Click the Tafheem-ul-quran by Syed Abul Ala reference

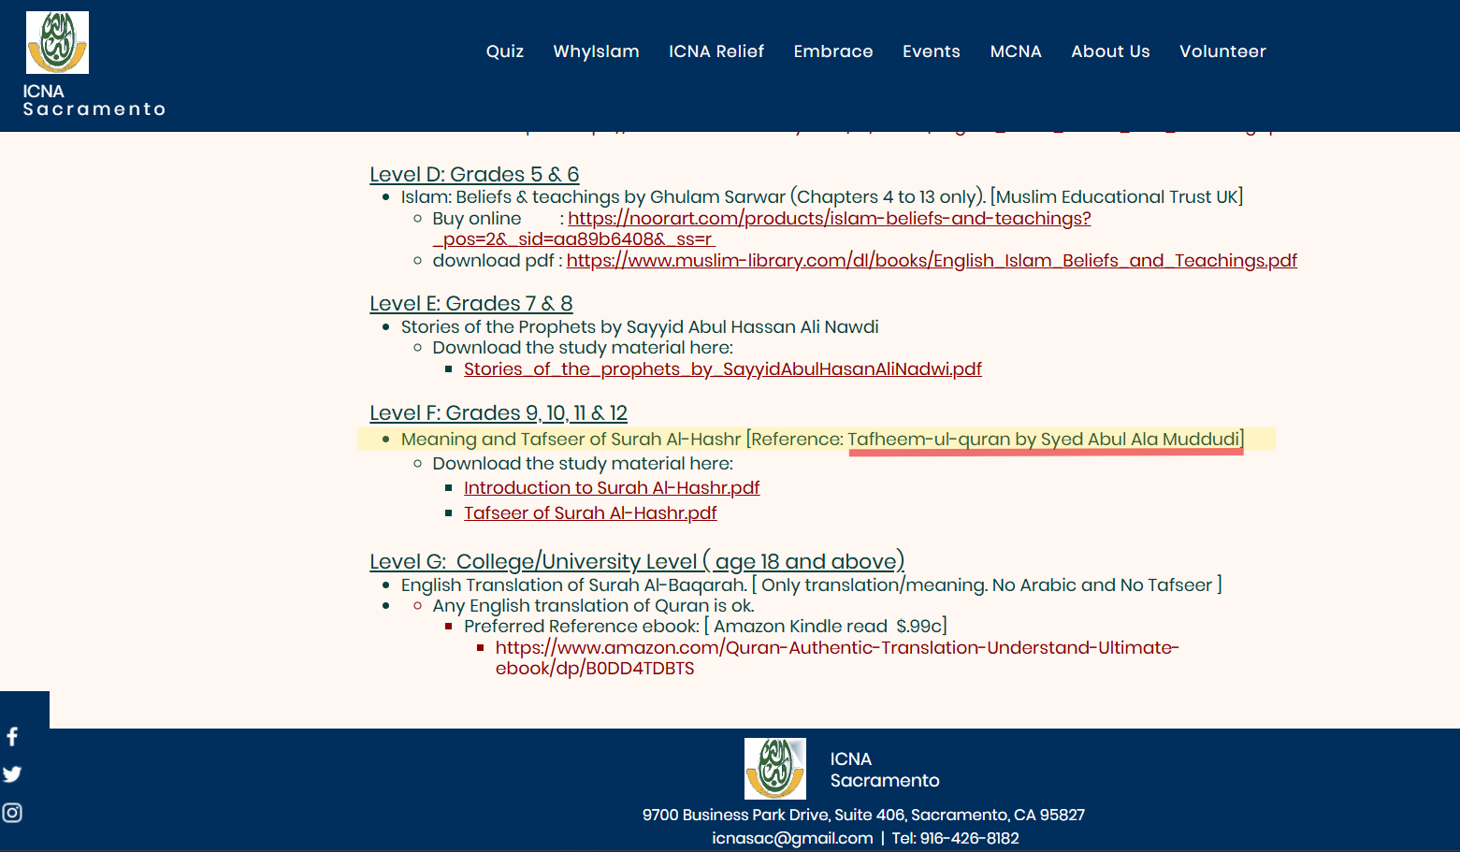tap(1046, 440)
